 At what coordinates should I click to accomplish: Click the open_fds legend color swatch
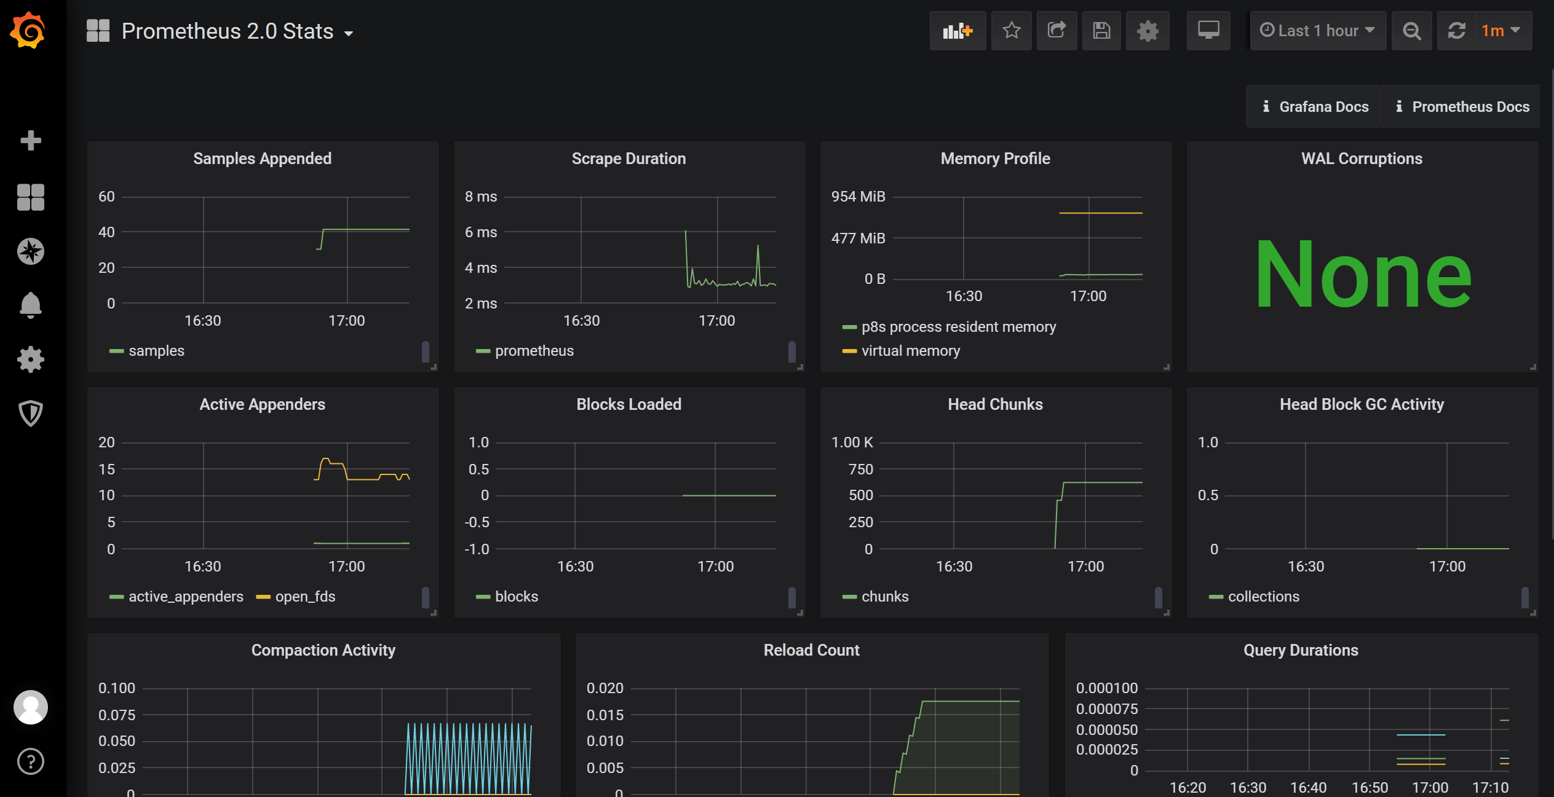[263, 597]
